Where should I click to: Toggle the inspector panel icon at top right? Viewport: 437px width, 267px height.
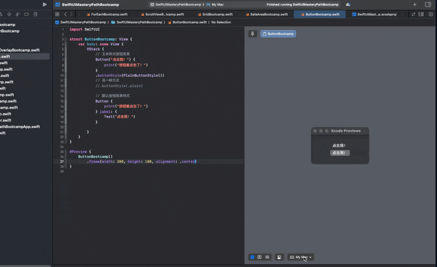click(428, 4)
